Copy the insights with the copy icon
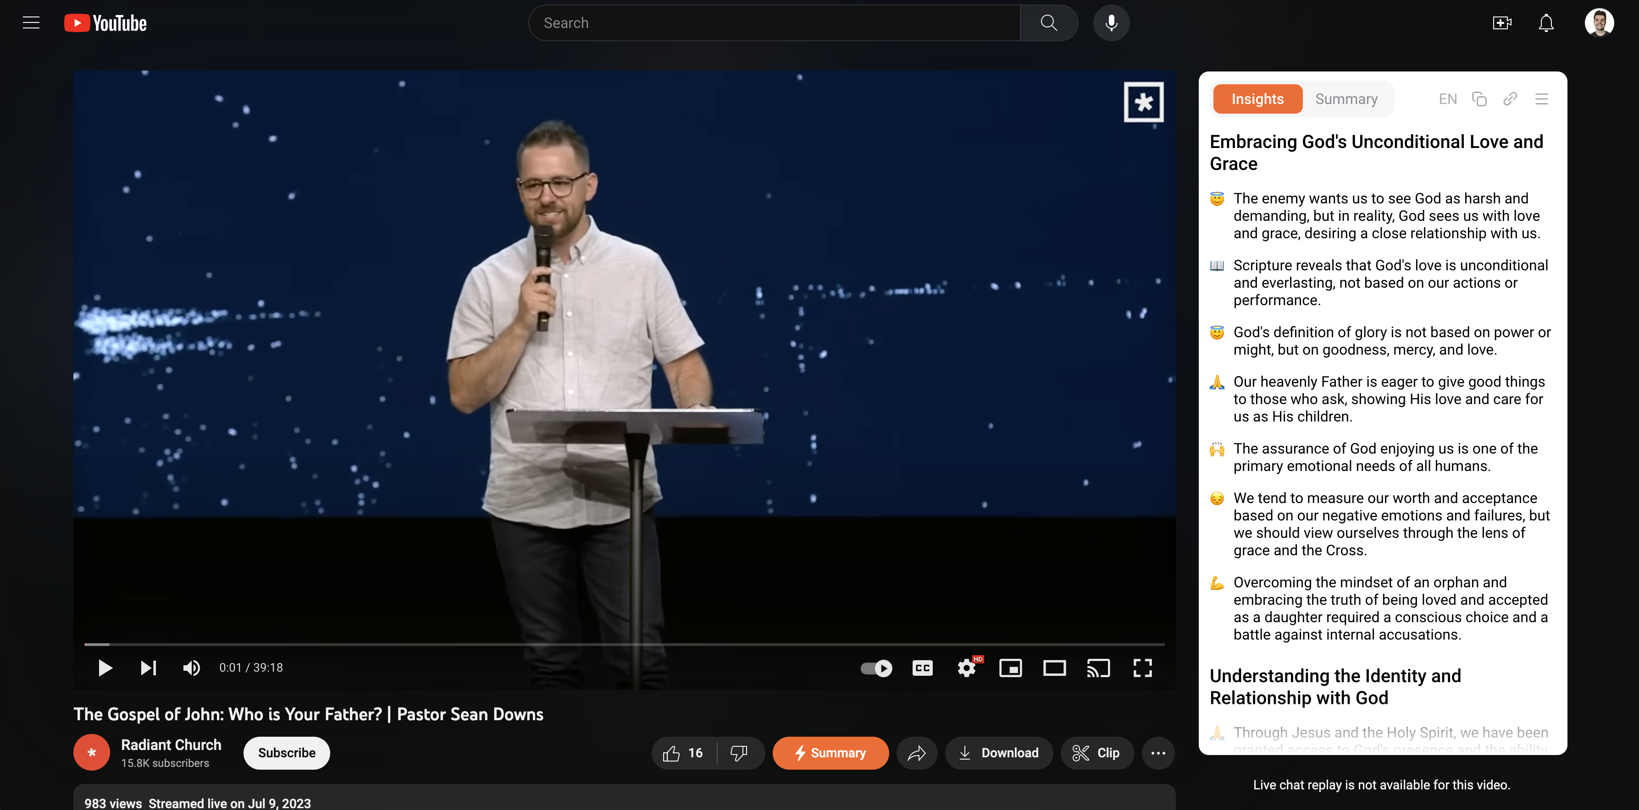This screenshot has width=1639, height=810. click(1478, 99)
